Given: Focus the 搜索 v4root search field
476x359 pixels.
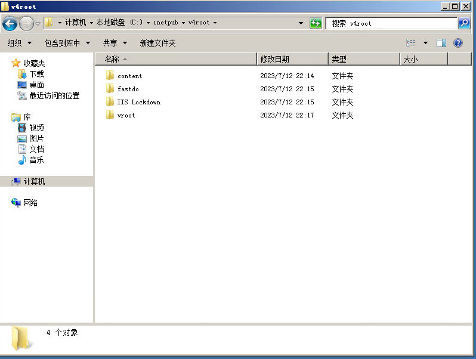Looking at the screenshot, I should coord(391,23).
